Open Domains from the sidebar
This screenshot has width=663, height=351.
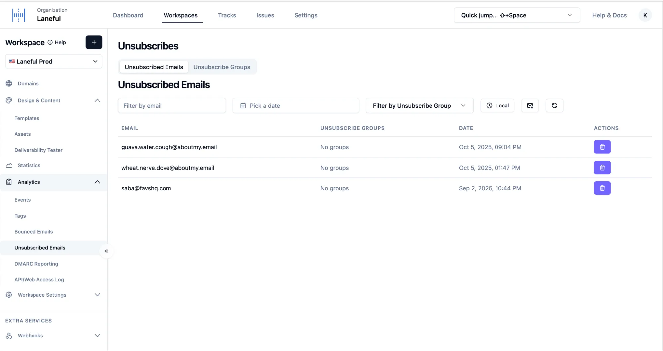(28, 84)
